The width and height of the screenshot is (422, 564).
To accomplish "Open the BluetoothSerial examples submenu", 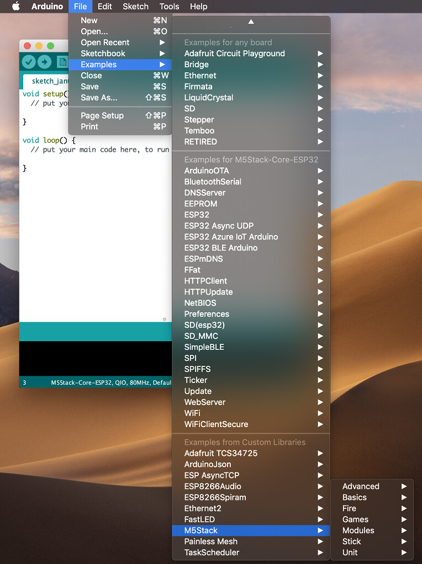I will click(x=251, y=182).
